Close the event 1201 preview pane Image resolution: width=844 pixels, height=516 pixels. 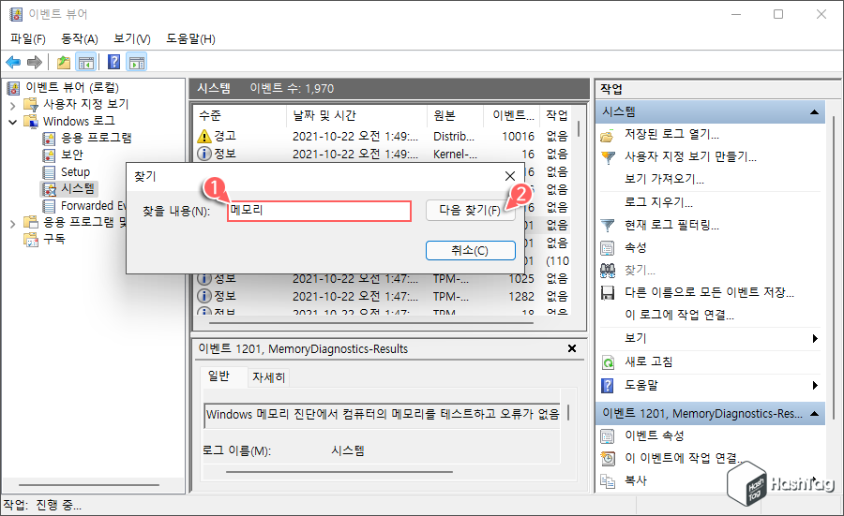pos(572,348)
